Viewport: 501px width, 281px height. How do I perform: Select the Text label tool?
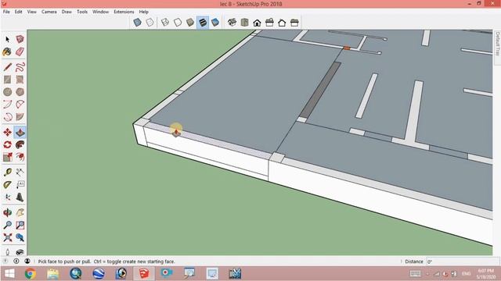pyautogui.click(x=20, y=185)
